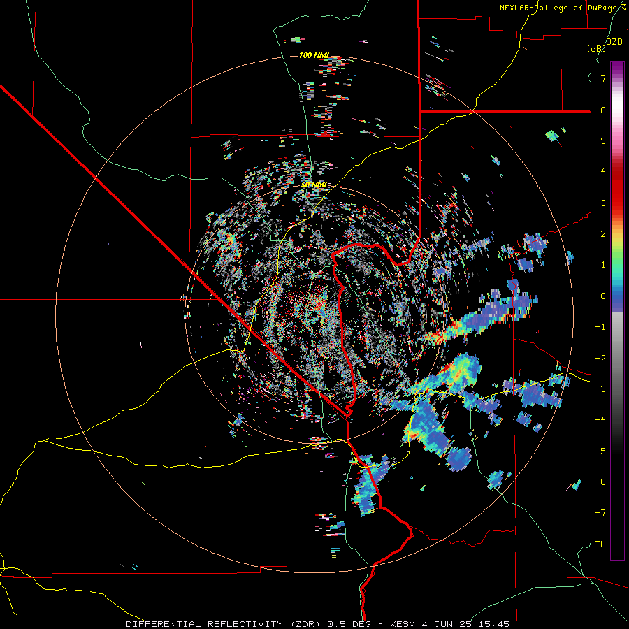Click the 6 value on the color scale

603,110
